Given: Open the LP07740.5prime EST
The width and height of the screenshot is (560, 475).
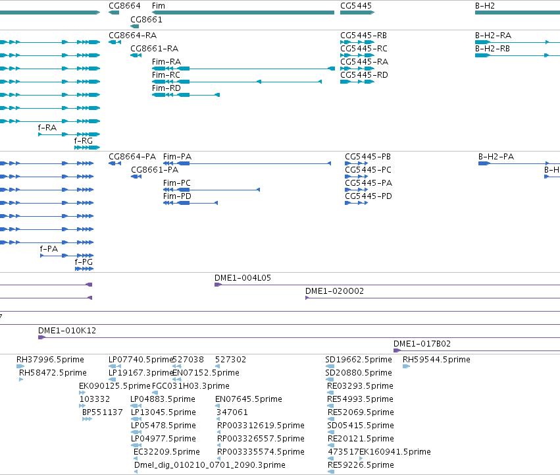Looking at the screenshot, I should coord(115,366).
